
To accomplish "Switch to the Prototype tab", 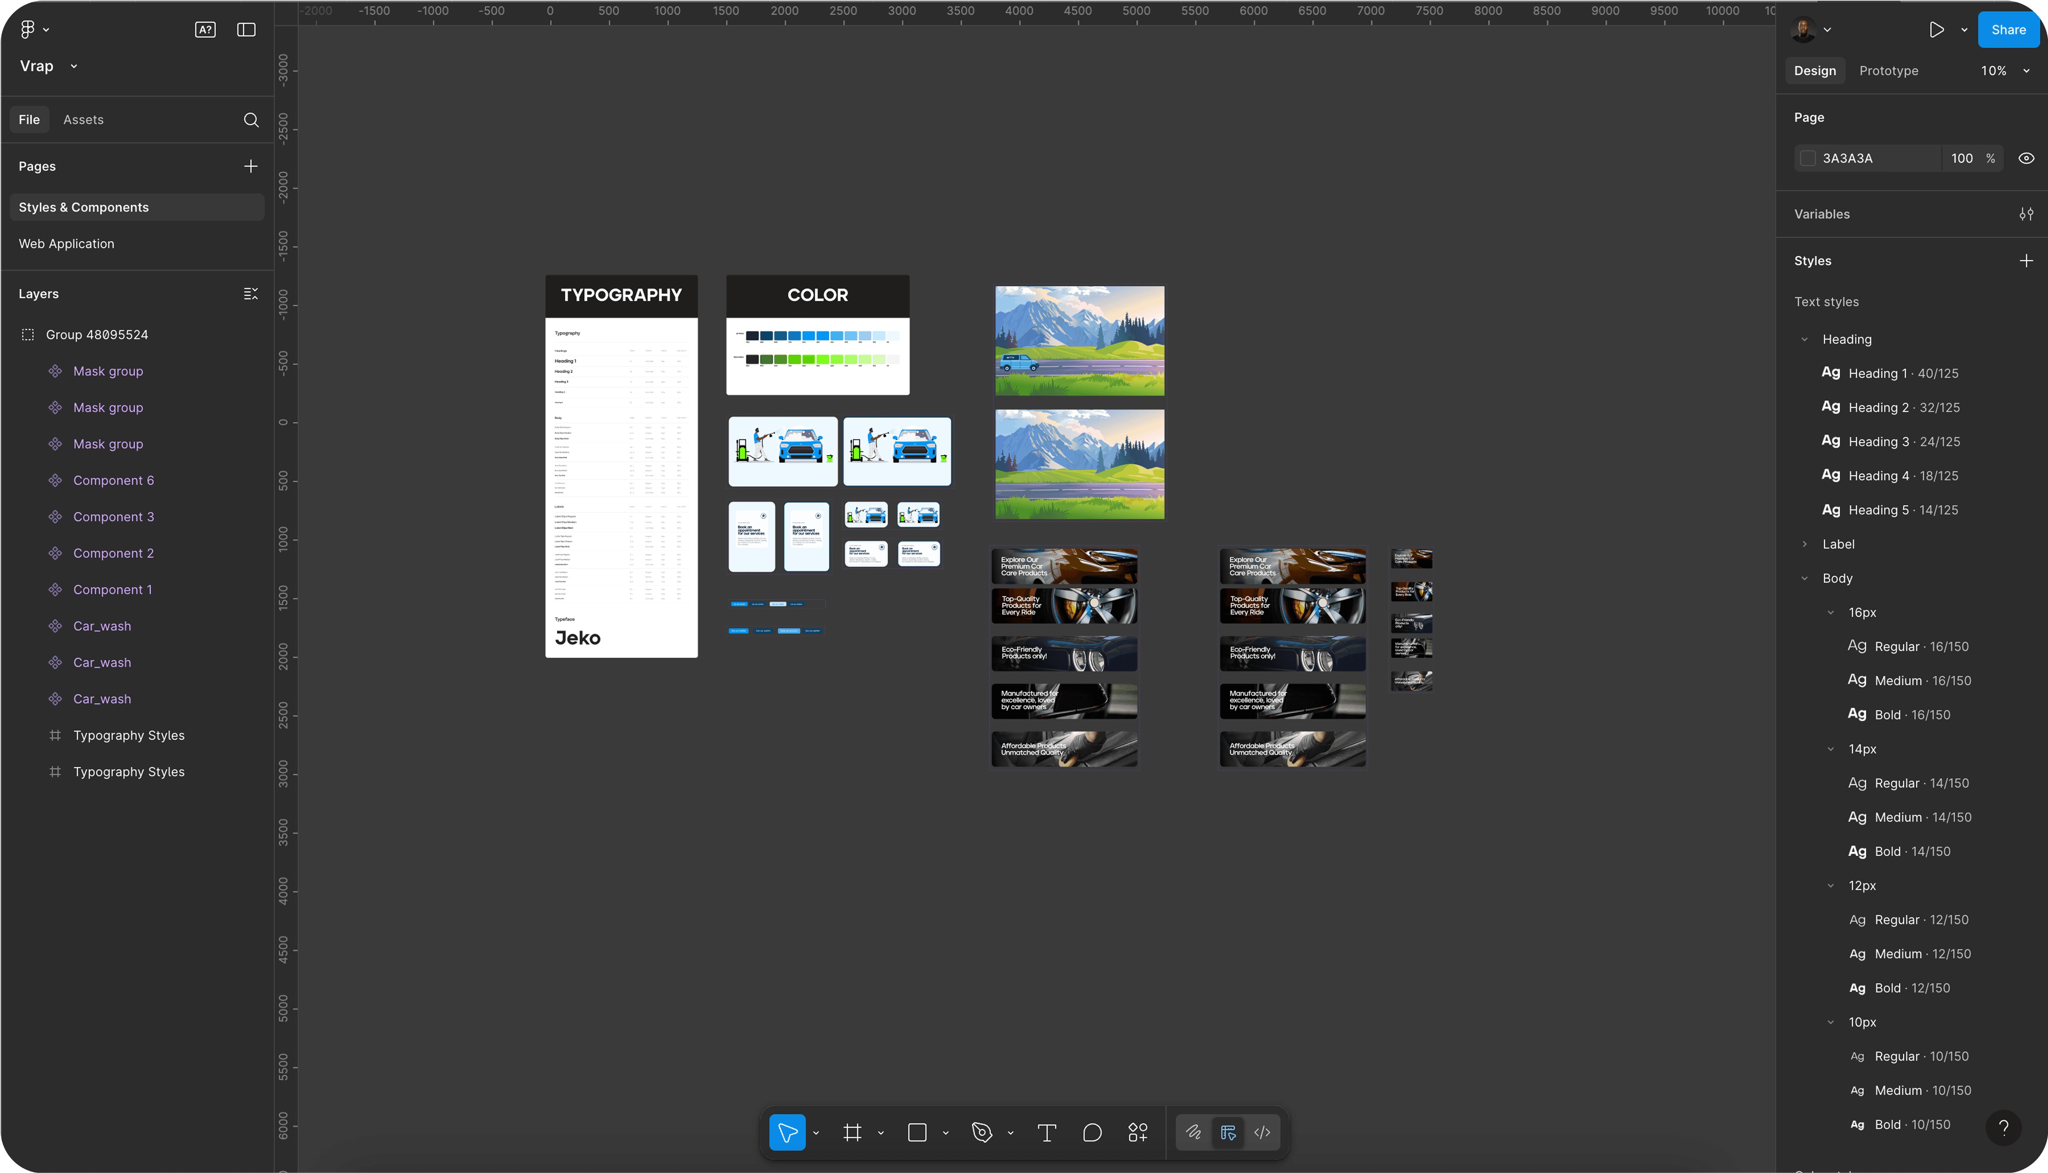I will tap(1889, 71).
